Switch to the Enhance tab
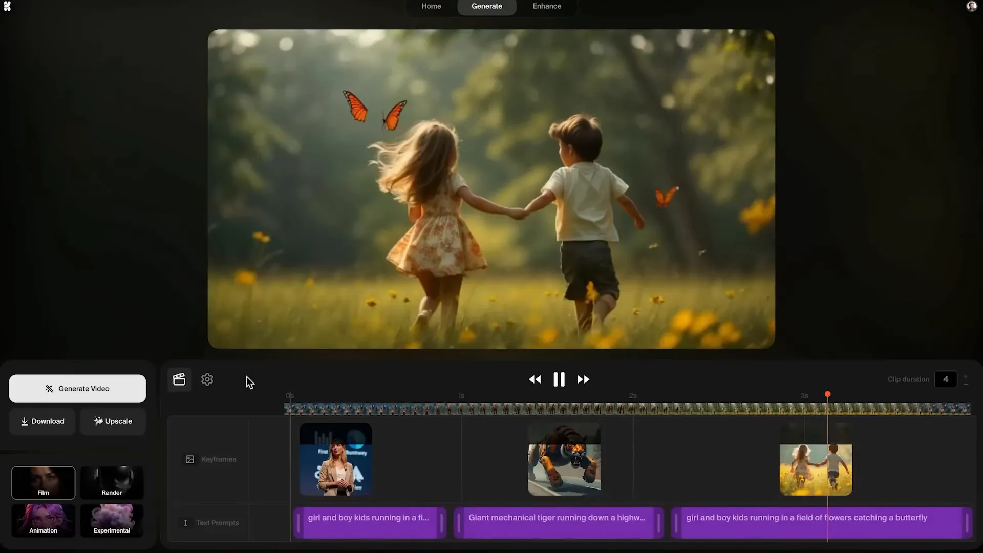This screenshot has width=983, height=553. coord(547,6)
